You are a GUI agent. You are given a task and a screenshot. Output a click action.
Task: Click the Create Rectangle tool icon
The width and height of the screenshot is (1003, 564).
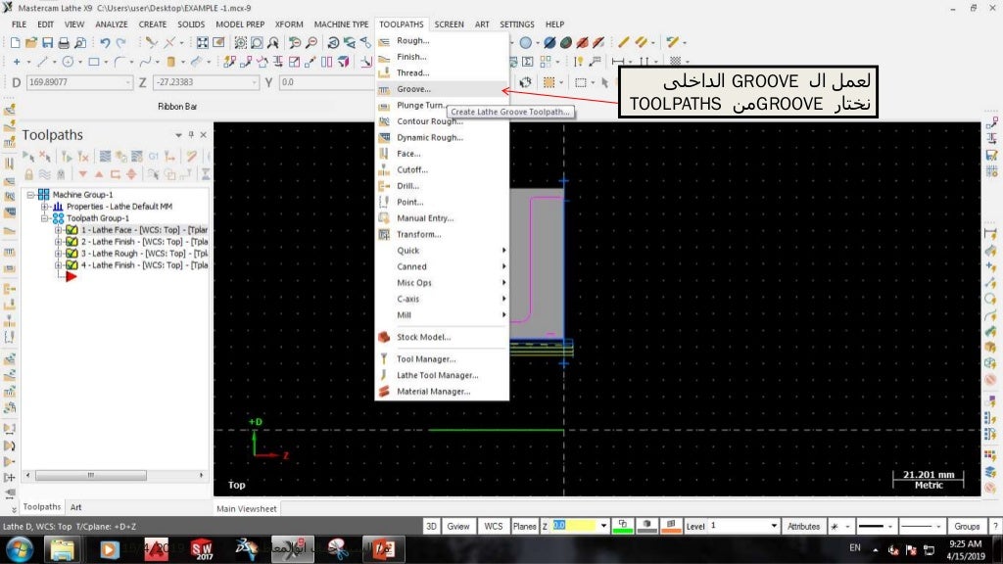coord(93,62)
